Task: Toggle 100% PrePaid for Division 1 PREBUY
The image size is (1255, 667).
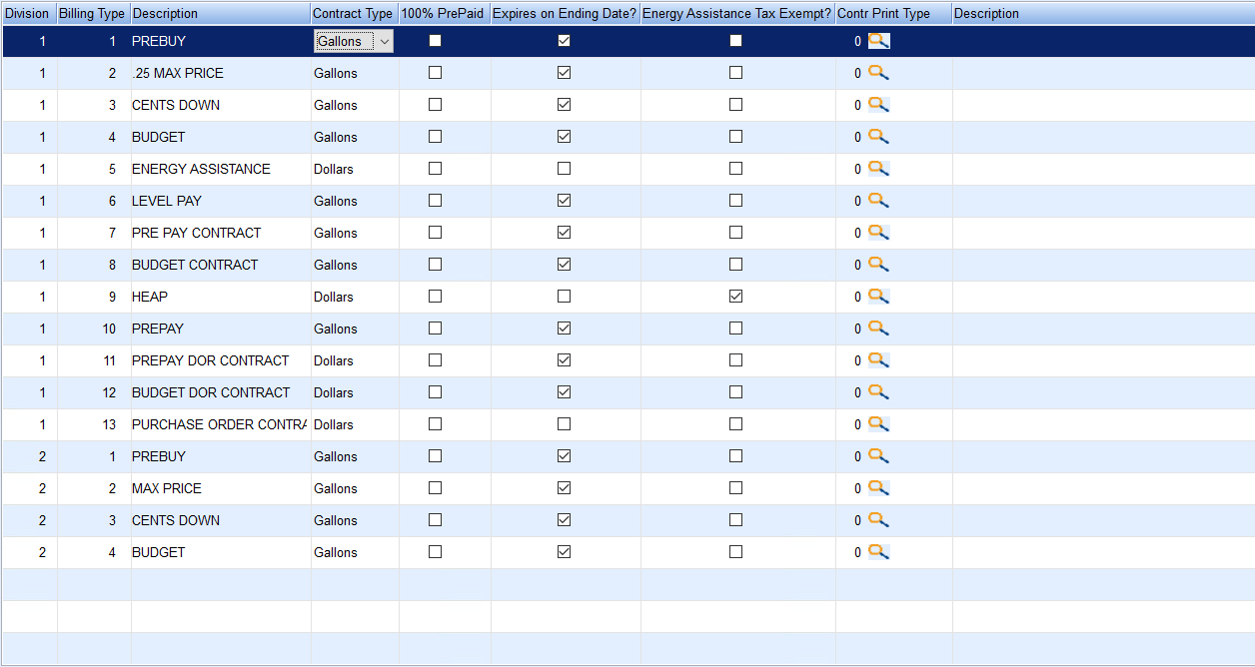Action: pyautogui.click(x=435, y=41)
